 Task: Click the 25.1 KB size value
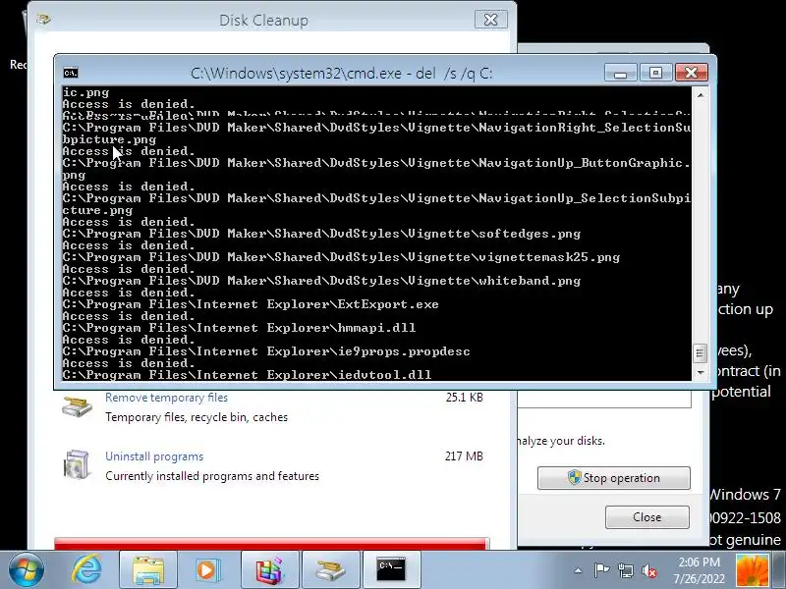pos(464,398)
